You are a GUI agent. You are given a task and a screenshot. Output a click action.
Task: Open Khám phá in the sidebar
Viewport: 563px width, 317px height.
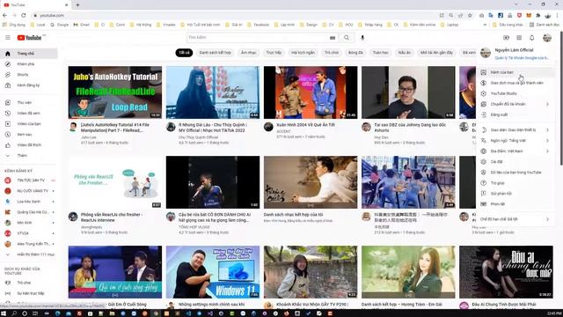click(x=29, y=64)
